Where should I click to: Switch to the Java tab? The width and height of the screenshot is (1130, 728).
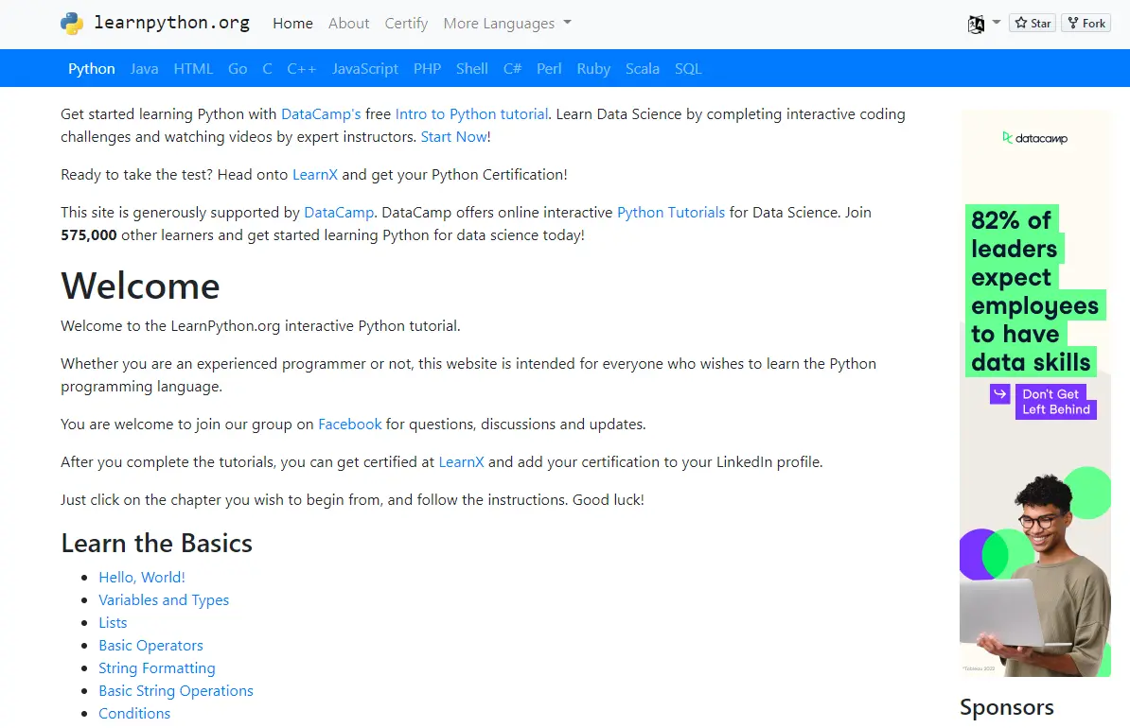click(x=144, y=68)
